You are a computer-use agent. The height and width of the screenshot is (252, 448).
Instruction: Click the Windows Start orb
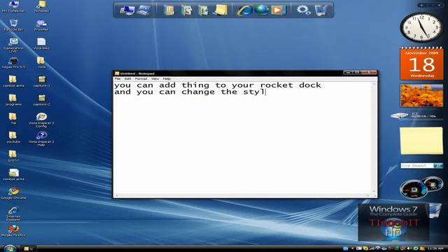tap(10, 248)
